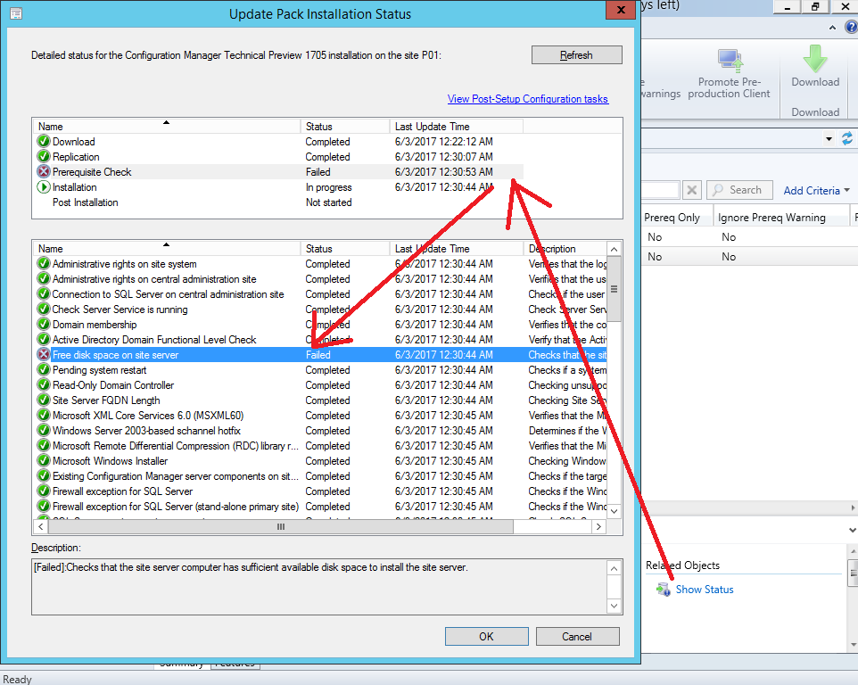Select Microsoft XML Core Services 6.0 row
The width and height of the screenshot is (858, 685).
319,416
